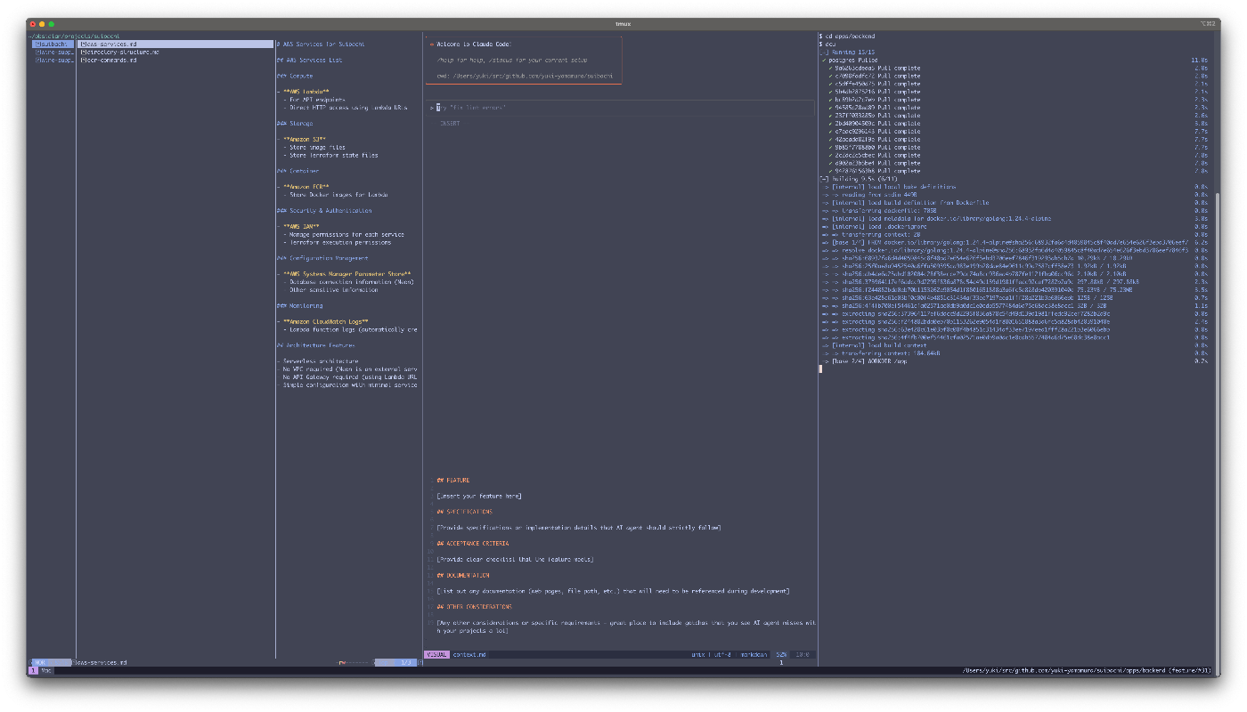The height and width of the screenshot is (712, 1247).
Task: Click the tmux window title
Action: tap(623, 23)
